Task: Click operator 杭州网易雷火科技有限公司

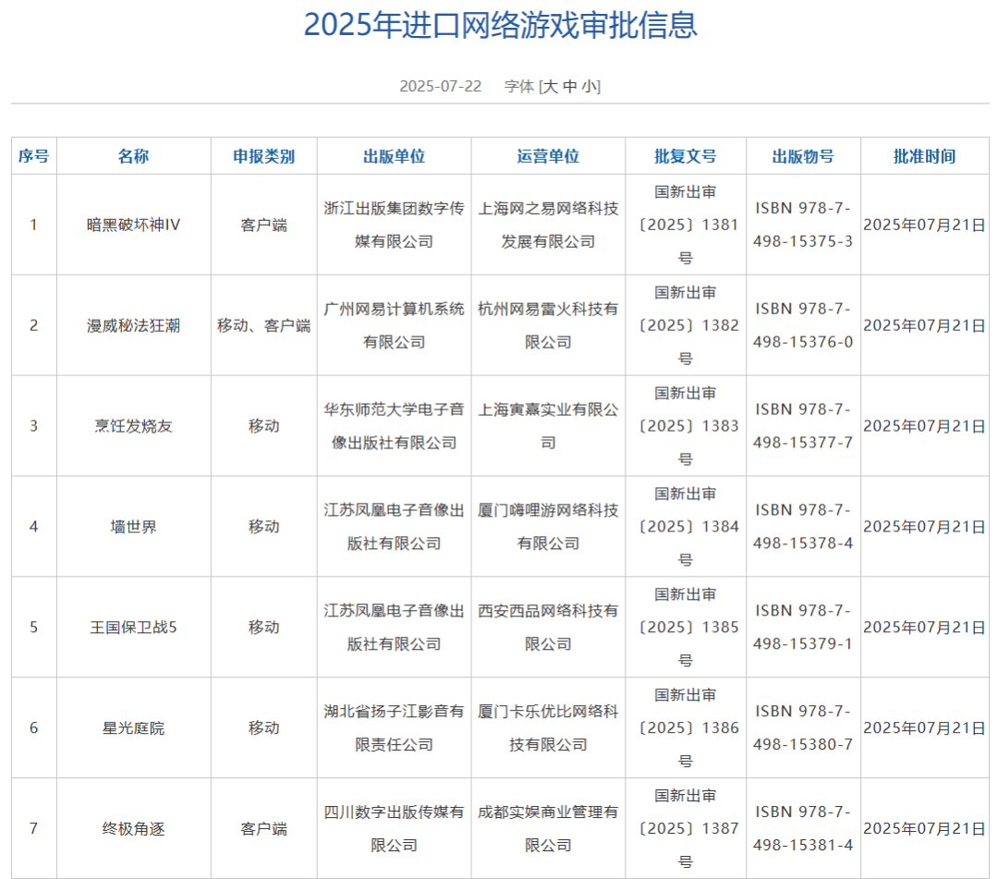Action: [x=548, y=325]
